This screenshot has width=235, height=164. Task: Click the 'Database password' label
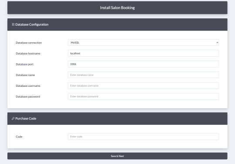click(x=28, y=96)
